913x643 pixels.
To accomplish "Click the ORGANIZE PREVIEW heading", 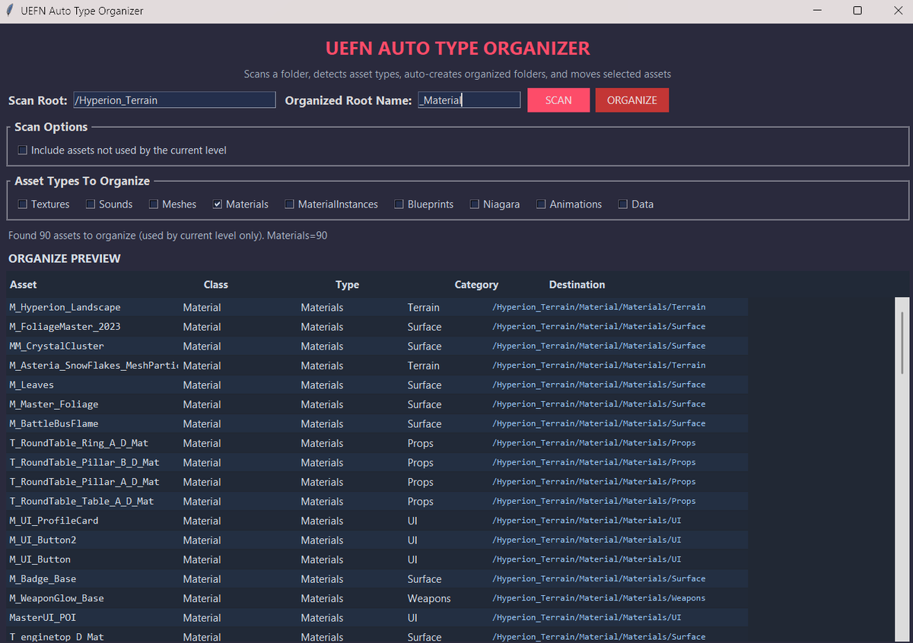I will coord(65,258).
